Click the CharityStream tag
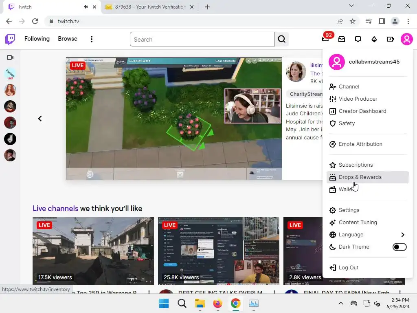Viewport: 417px width, 313px height. pyautogui.click(x=305, y=94)
